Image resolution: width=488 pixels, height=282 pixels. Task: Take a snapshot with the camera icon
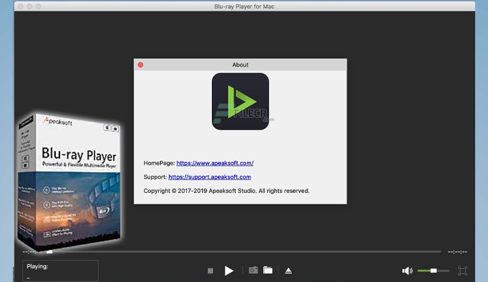[x=253, y=270]
